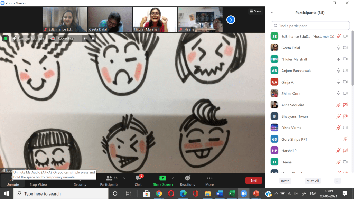Viewport: 354px width, 199px height.
Task: Toggle Asha Sequeira's muted microphone
Action: (x=339, y=105)
